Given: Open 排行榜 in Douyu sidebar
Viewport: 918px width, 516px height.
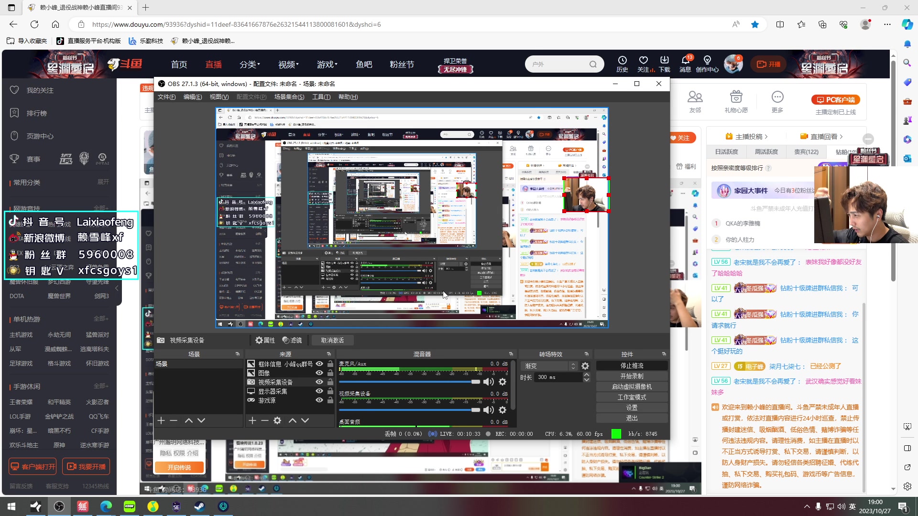Looking at the screenshot, I should 36,113.
